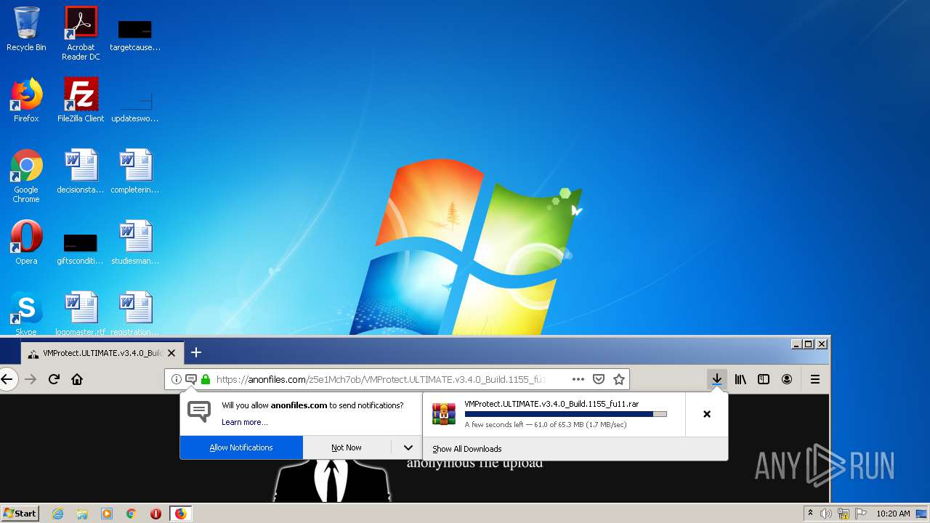This screenshot has width=930, height=523.
Task: Show hidden system tray icons
Action: [x=810, y=514]
